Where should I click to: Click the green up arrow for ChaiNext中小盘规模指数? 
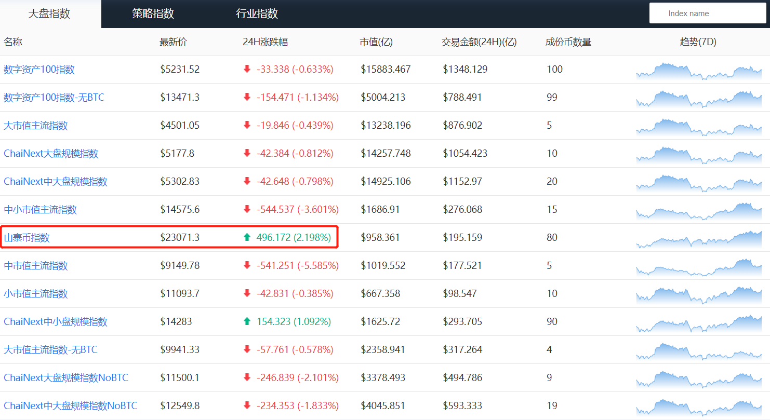(247, 321)
